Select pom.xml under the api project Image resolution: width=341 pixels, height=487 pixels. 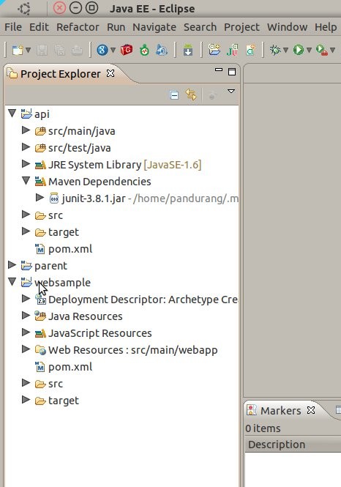70,249
